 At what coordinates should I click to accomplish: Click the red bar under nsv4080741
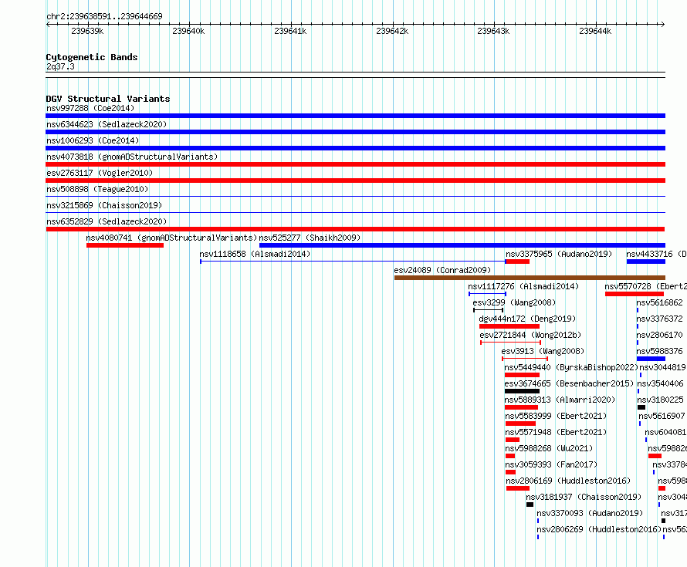pyautogui.click(x=125, y=245)
